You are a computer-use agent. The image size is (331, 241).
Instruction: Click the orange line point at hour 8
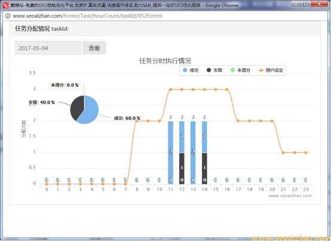[x=137, y=121]
